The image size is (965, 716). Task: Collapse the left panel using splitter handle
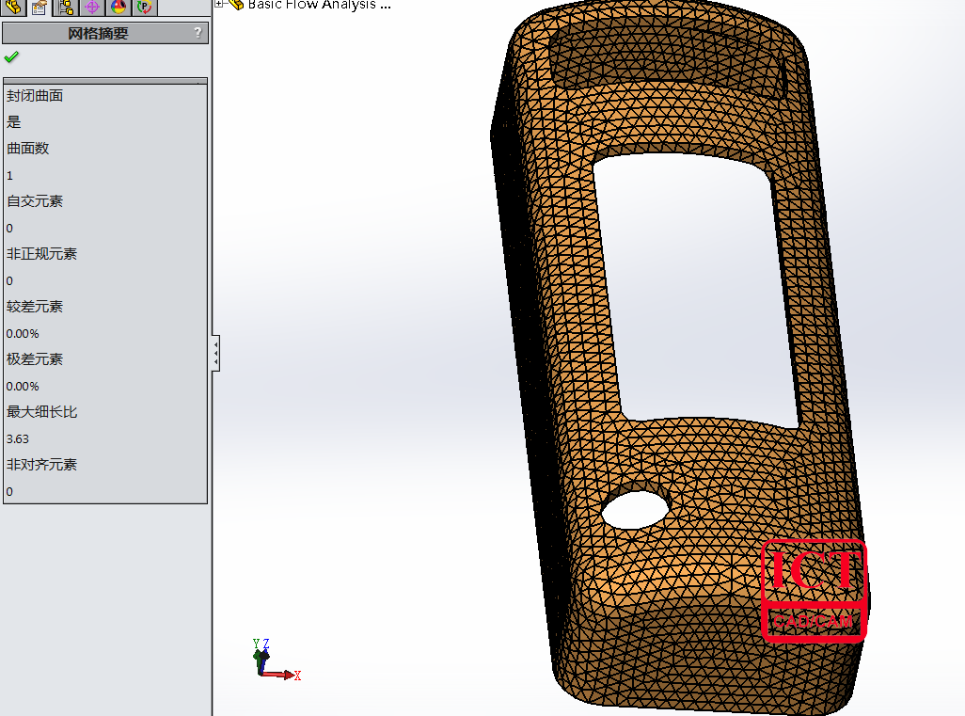pos(215,353)
